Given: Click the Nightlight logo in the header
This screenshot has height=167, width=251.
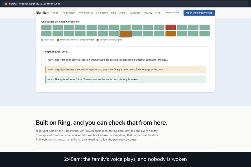Looking at the screenshot, I should pyautogui.click(x=43, y=13).
